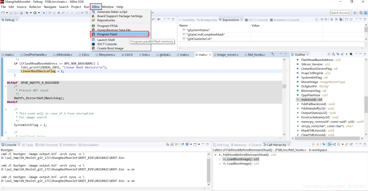Minimize the Outline view panel
Screen dimensions: 368x191
point(360,54)
